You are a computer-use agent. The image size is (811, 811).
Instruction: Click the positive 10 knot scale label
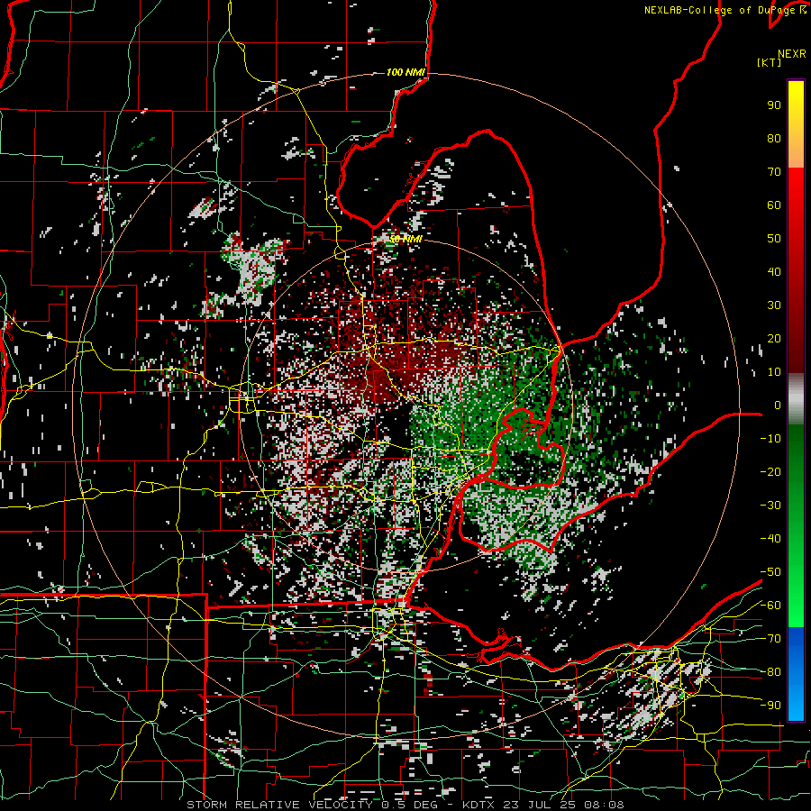(x=774, y=372)
